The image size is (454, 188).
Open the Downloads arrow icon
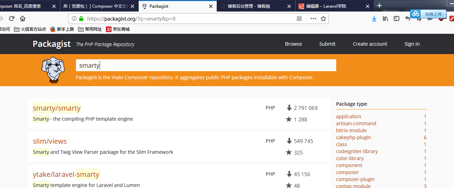pos(374,18)
